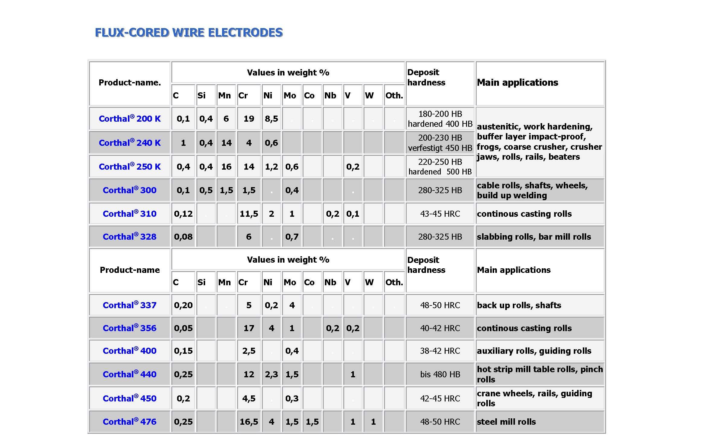Click the Co value 1,5 for Corthal 476
Screen dimensions: 705x444
click(x=312, y=422)
